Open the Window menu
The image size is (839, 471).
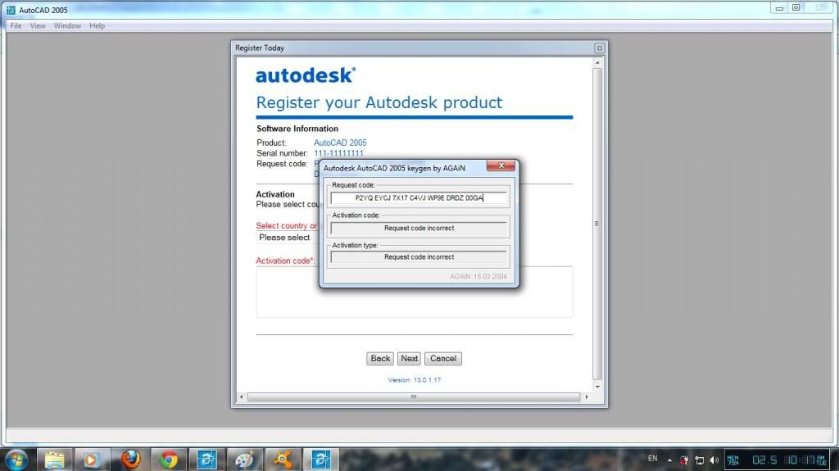tap(67, 25)
